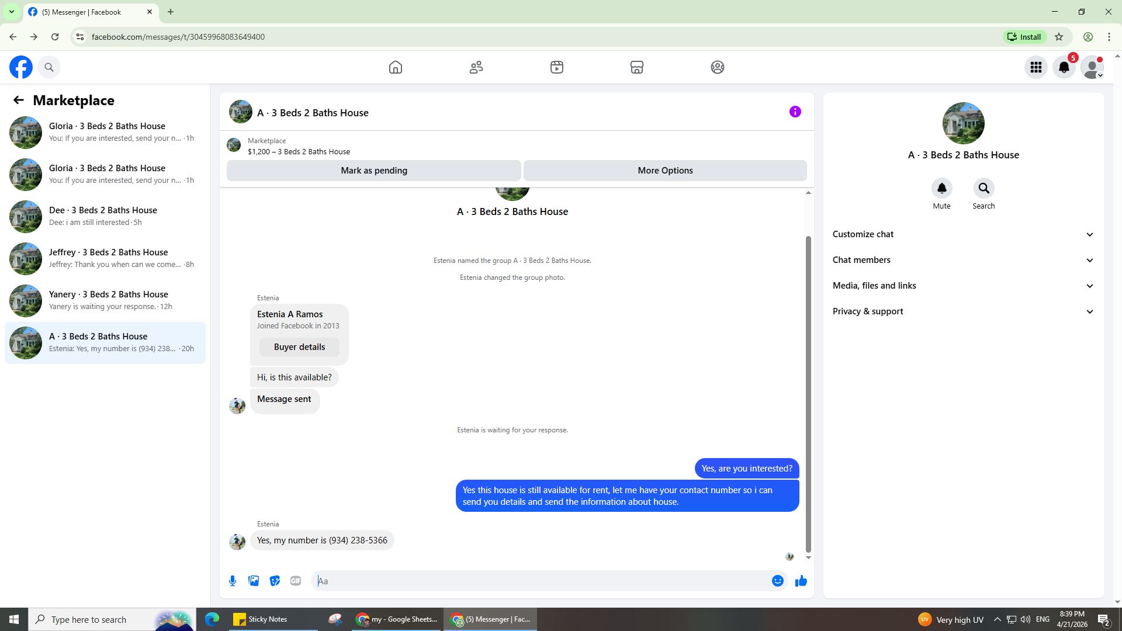Image resolution: width=1122 pixels, height=631 pixels.
Task: Open the Facebook search icon
Action: click(x=49, y=67)
